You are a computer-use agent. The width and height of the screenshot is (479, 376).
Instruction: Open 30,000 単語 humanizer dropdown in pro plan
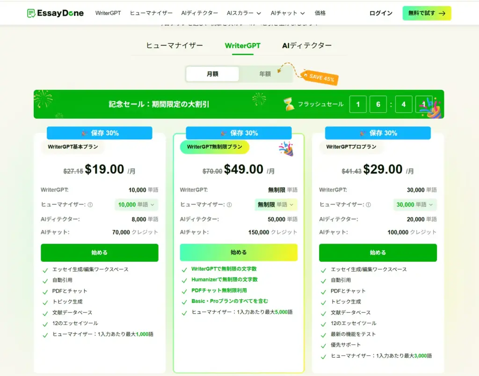414,205
